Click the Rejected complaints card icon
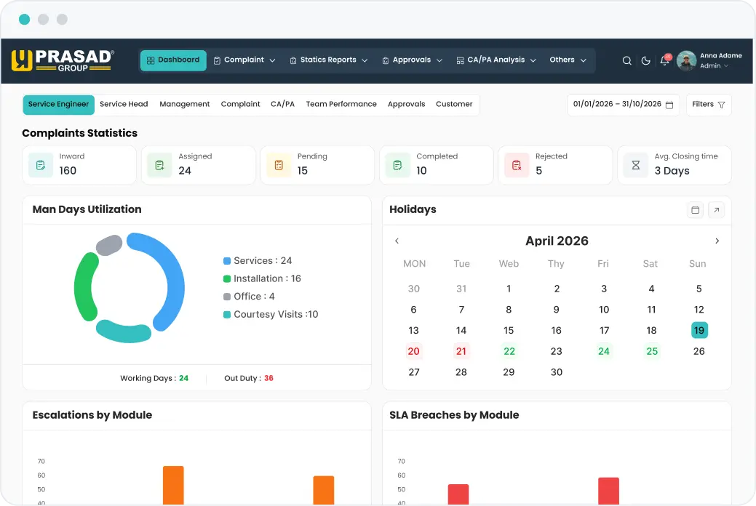Screen dimensions: 756x506 [517, 165]
